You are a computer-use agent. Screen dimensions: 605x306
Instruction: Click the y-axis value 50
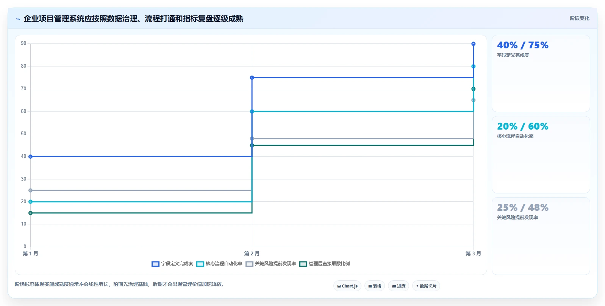pyautogui.click(x=23, y=134)
